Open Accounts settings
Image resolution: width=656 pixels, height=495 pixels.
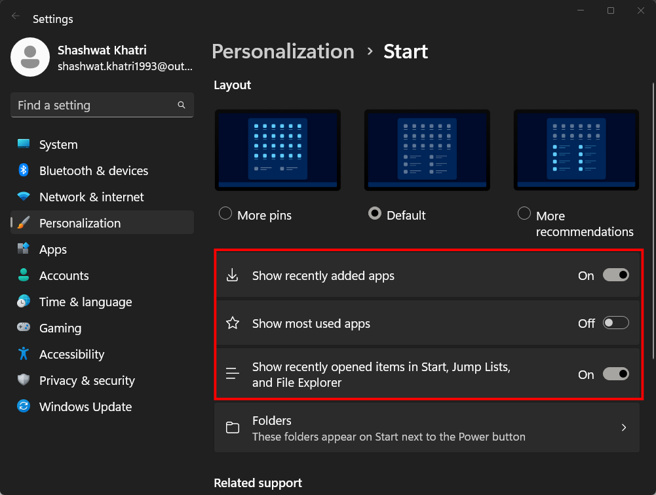pos(64,275)
